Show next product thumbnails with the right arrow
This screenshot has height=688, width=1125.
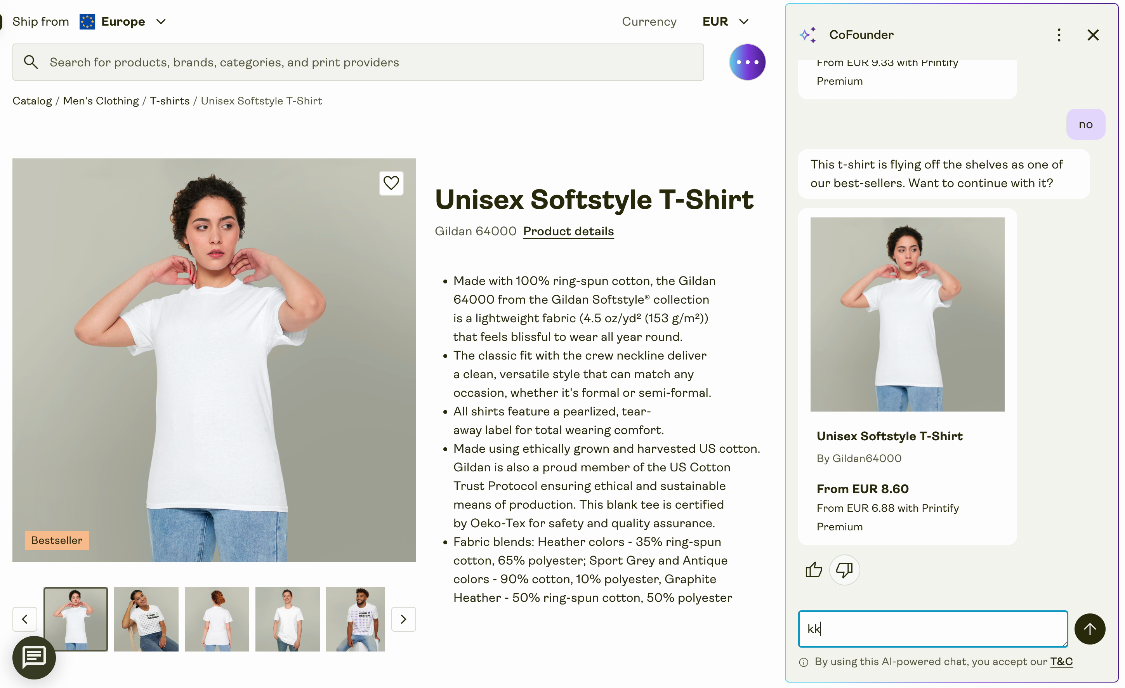click(403, 619)
